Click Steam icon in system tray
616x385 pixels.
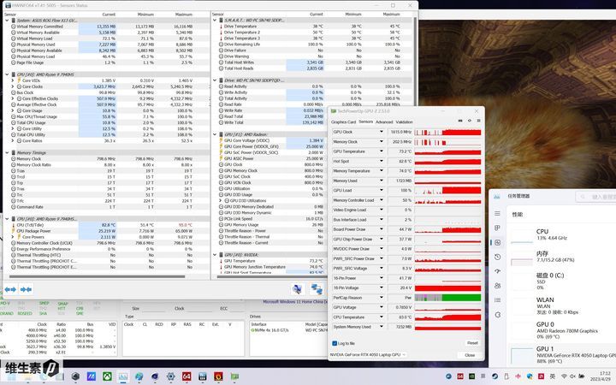(495, 376)
